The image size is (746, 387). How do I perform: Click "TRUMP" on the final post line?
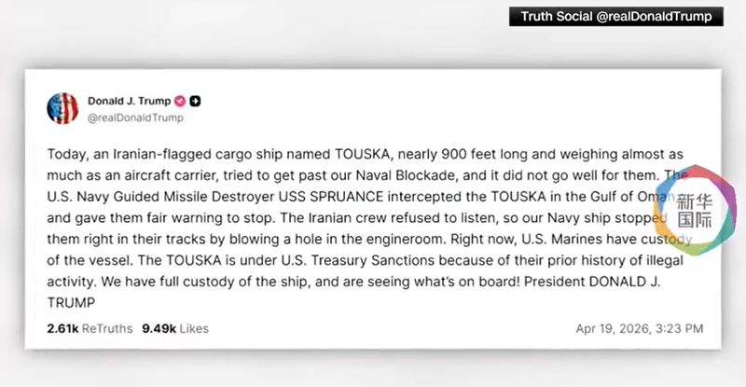point(70,302)
